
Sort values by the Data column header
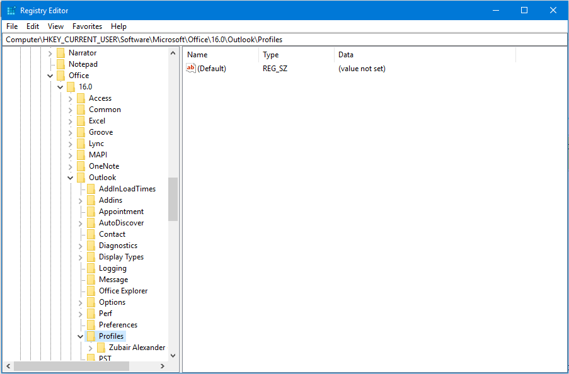tap(425, 55)
